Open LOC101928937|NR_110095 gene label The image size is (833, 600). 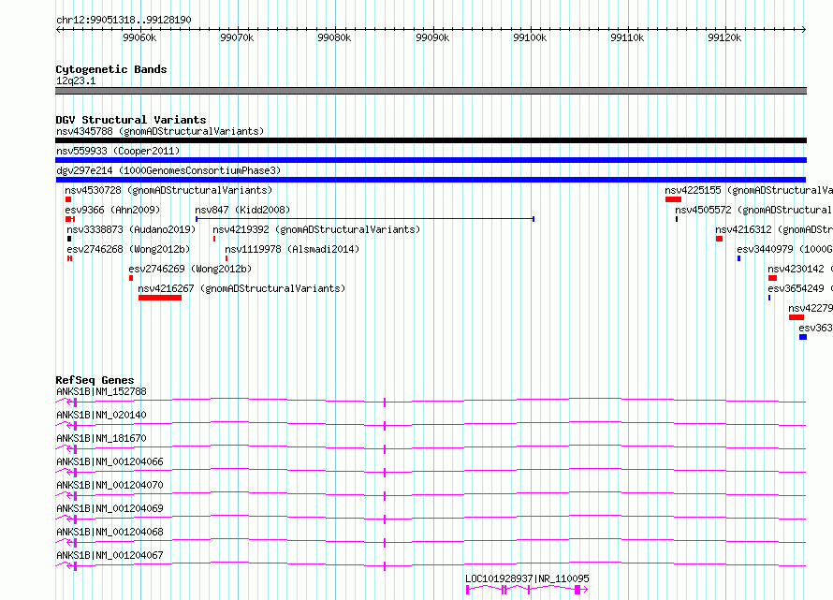point(527,578)
